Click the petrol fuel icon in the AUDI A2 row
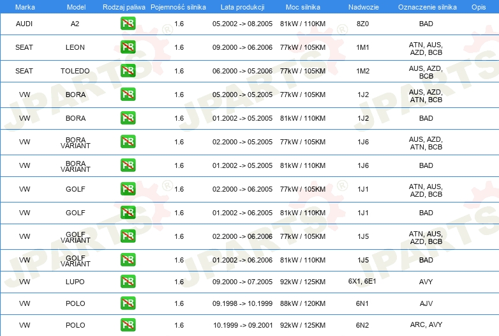This screenshot has width=499, height=336. tap(128, 24)
